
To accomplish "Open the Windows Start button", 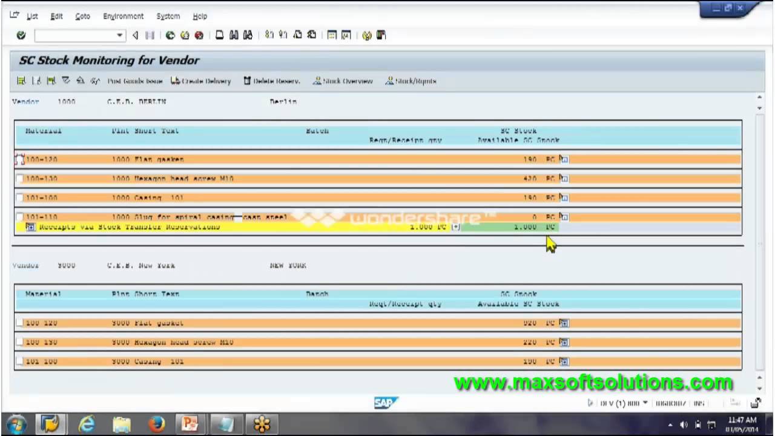I will tap(16, 424).
